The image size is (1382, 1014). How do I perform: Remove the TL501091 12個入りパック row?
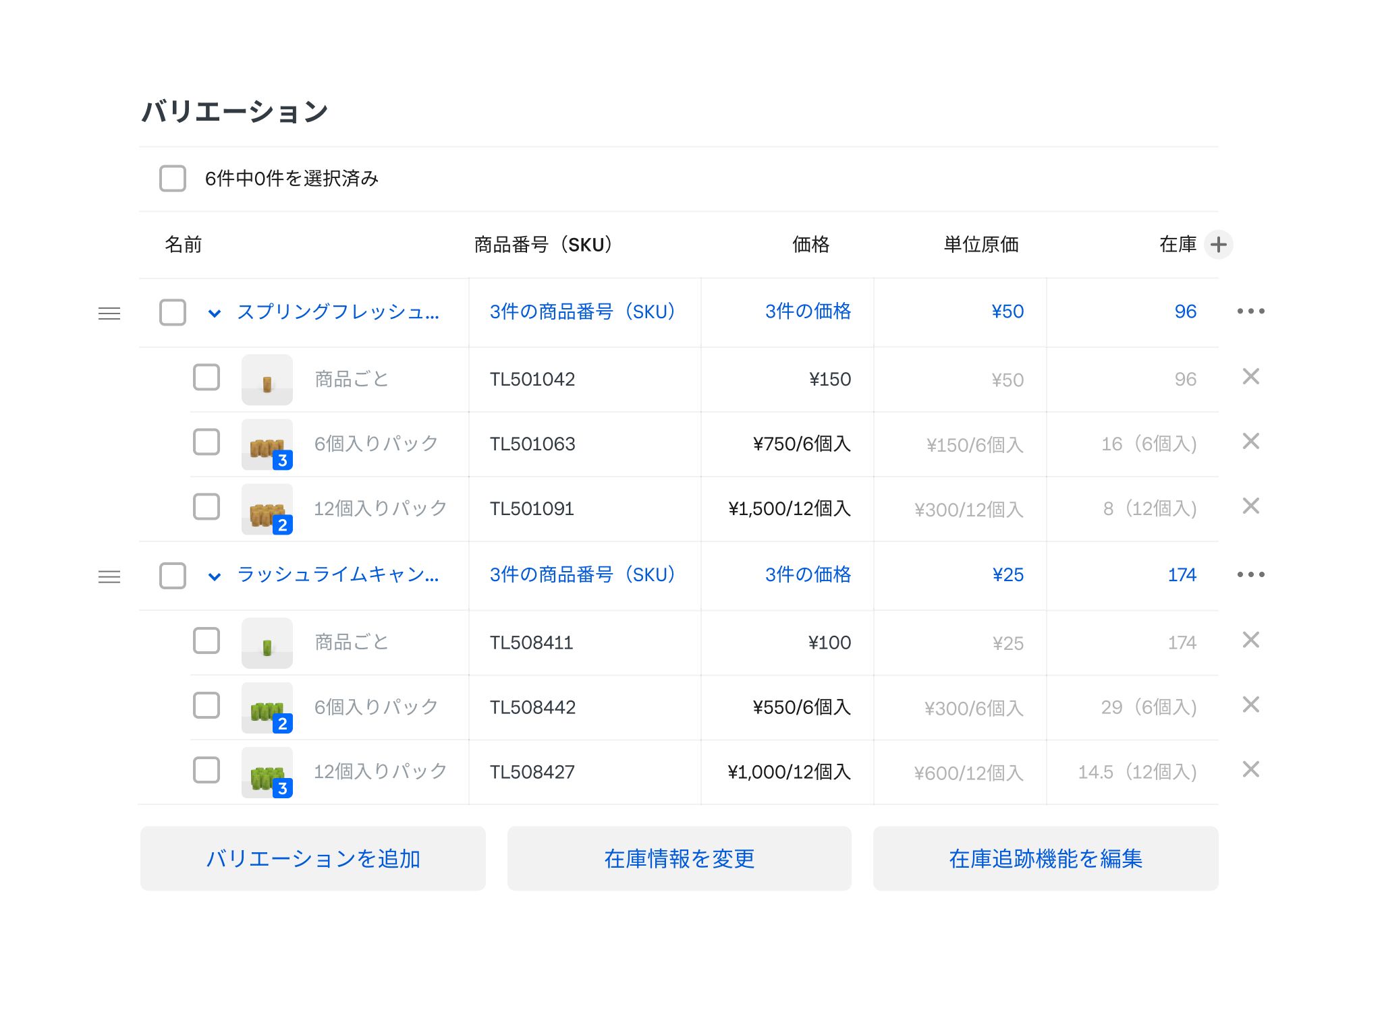1251,507
